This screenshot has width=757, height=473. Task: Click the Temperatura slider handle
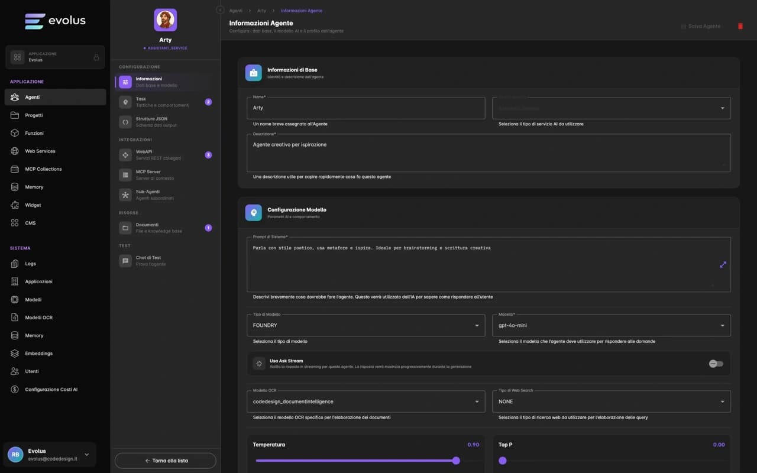(456, 461)
